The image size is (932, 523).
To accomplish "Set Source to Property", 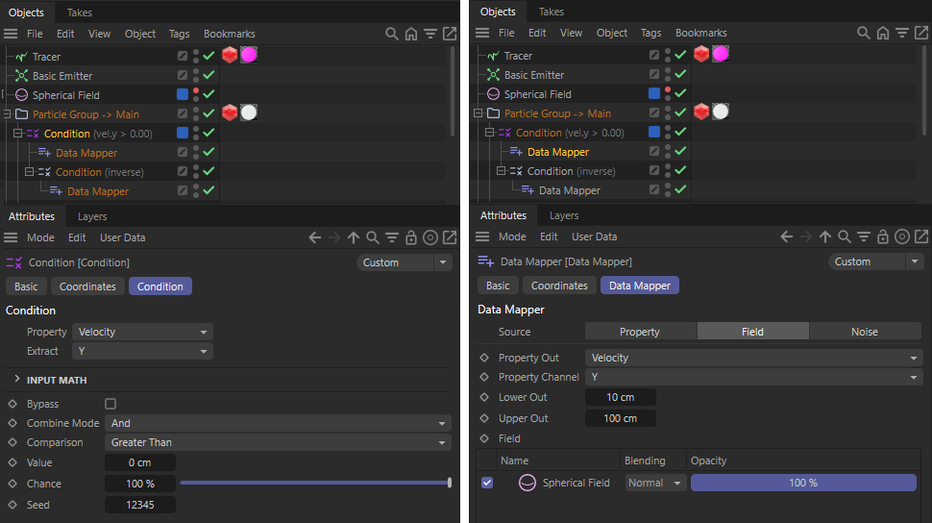I will coord(640,332).
